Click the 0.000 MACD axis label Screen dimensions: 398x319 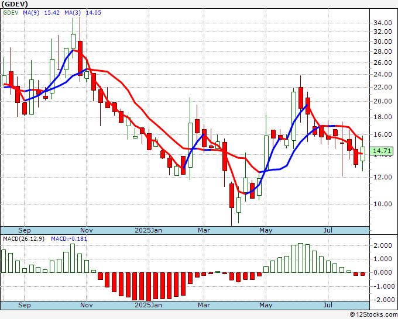(384, 273)
